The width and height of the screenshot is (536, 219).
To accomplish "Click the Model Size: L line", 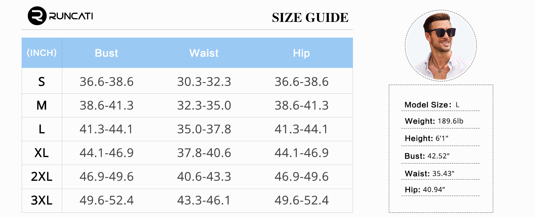I will (x=432, y=105).
